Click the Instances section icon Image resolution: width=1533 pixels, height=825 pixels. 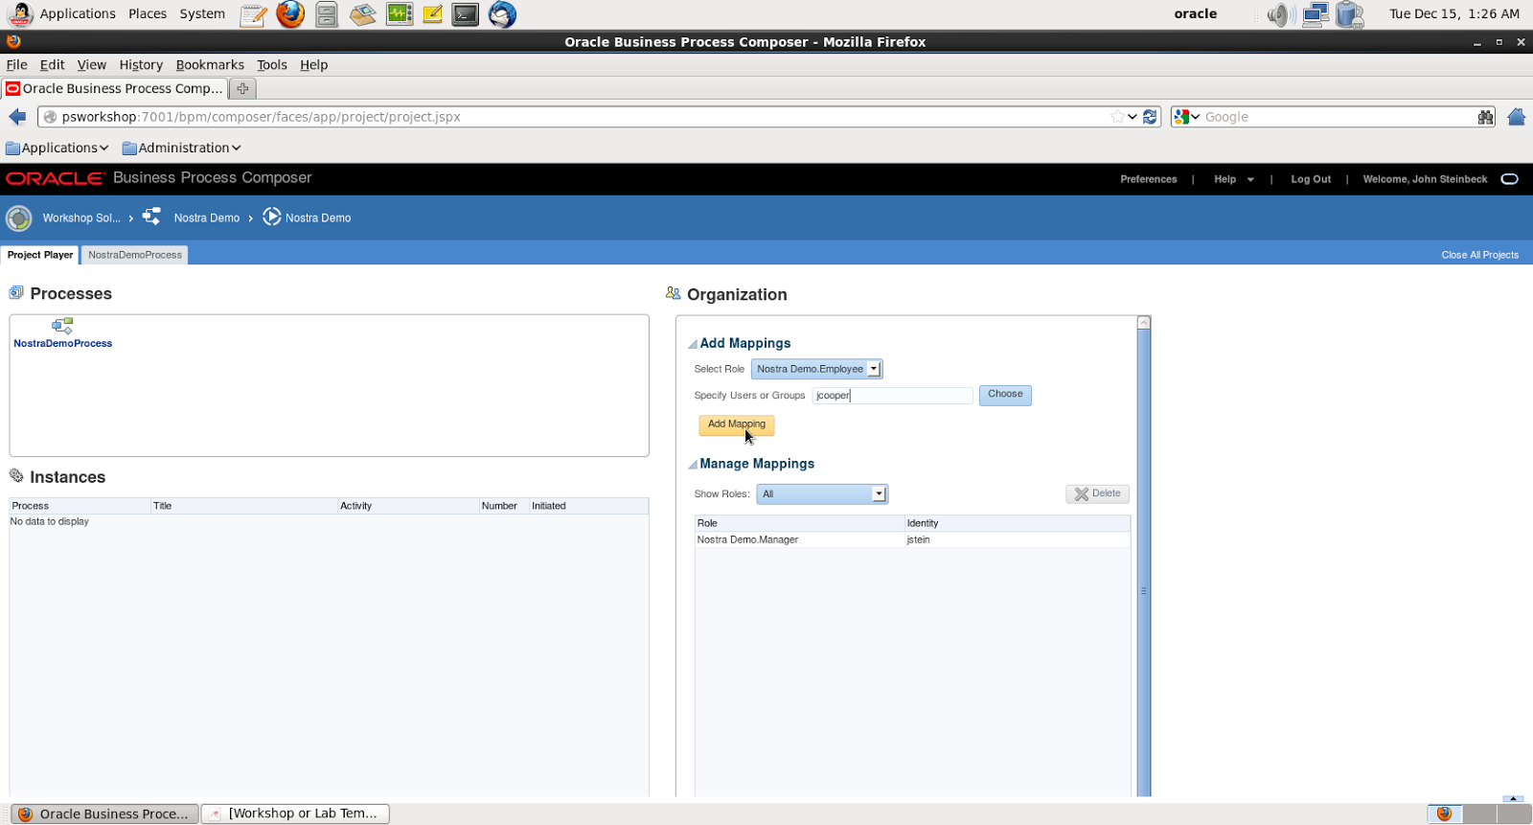tap(16, 475)
